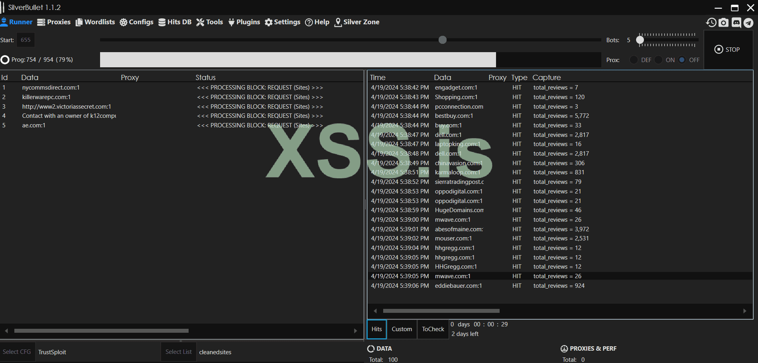758x363 pixels.
Task: Click the camera screenshot icon
Action: [x=723, y=23]
